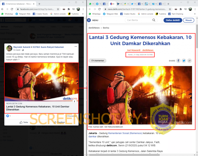
Task: Close the kemensos kebakaran Facebook tab
Action: [x=34, y=4]
